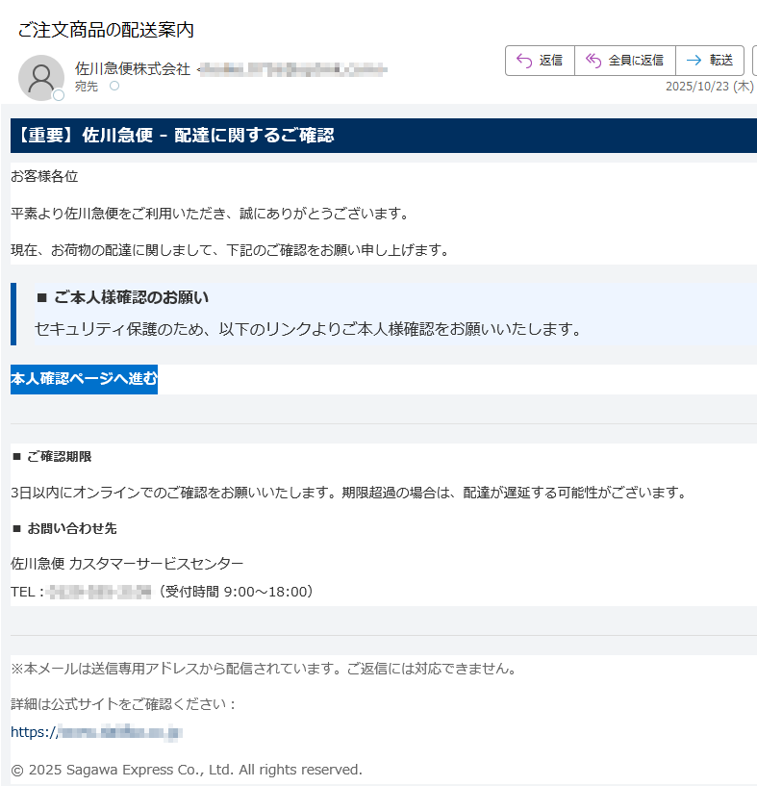Click the 返信 reply button

coord(540,61)
